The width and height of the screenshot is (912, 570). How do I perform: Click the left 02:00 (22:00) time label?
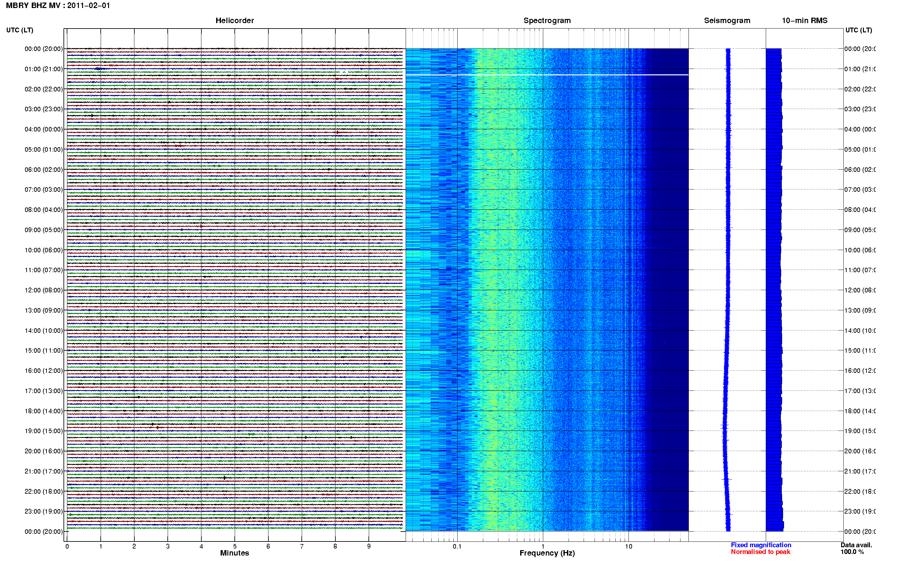point(44,89)
